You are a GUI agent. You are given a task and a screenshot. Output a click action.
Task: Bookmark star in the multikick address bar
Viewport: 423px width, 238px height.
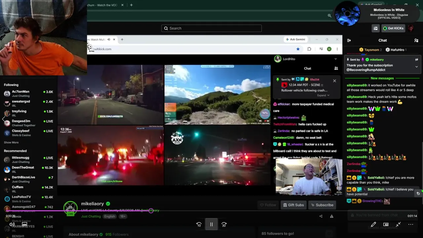(298, 49)
